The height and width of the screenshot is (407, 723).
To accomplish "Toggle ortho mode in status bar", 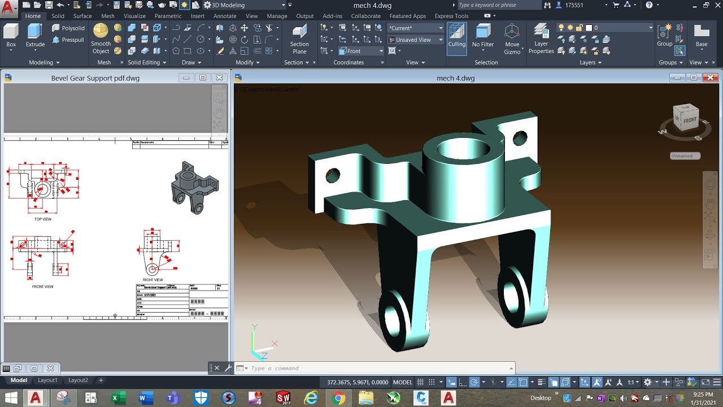I will coord(463,383).
